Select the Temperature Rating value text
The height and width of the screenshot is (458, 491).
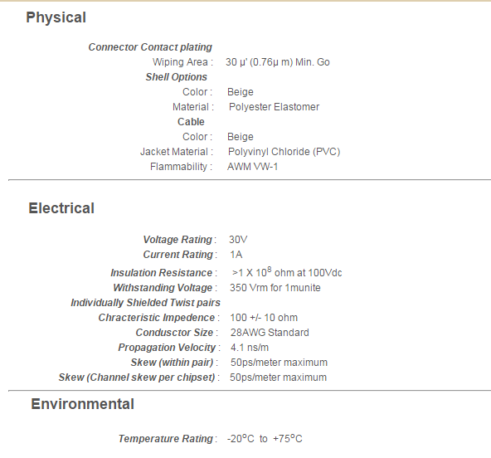coord(265,438)
